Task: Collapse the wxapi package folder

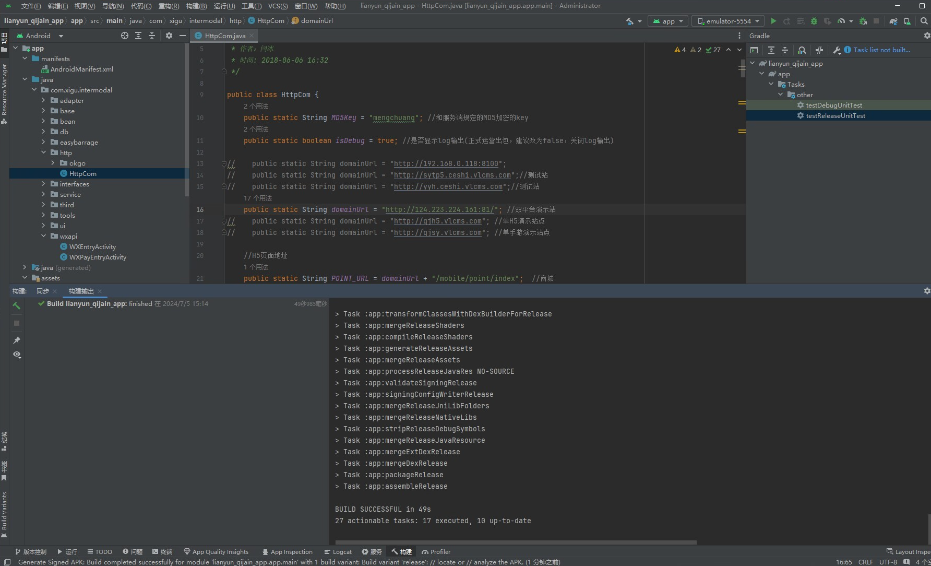Action: pos(44,236)
